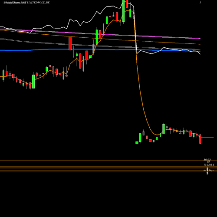Select the tallest green candle at the chart peak
Screen dimensions: 217x217
(x=123, y=11)
